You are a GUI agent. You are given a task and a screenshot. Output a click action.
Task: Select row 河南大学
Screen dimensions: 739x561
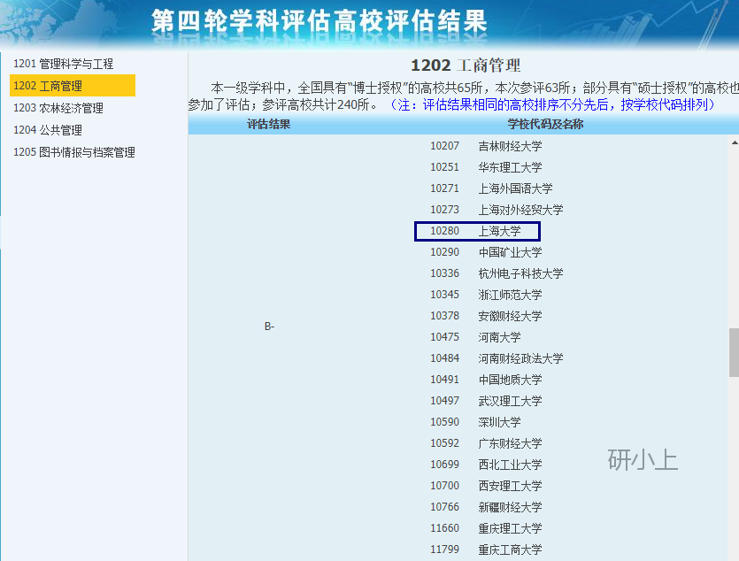475,337
